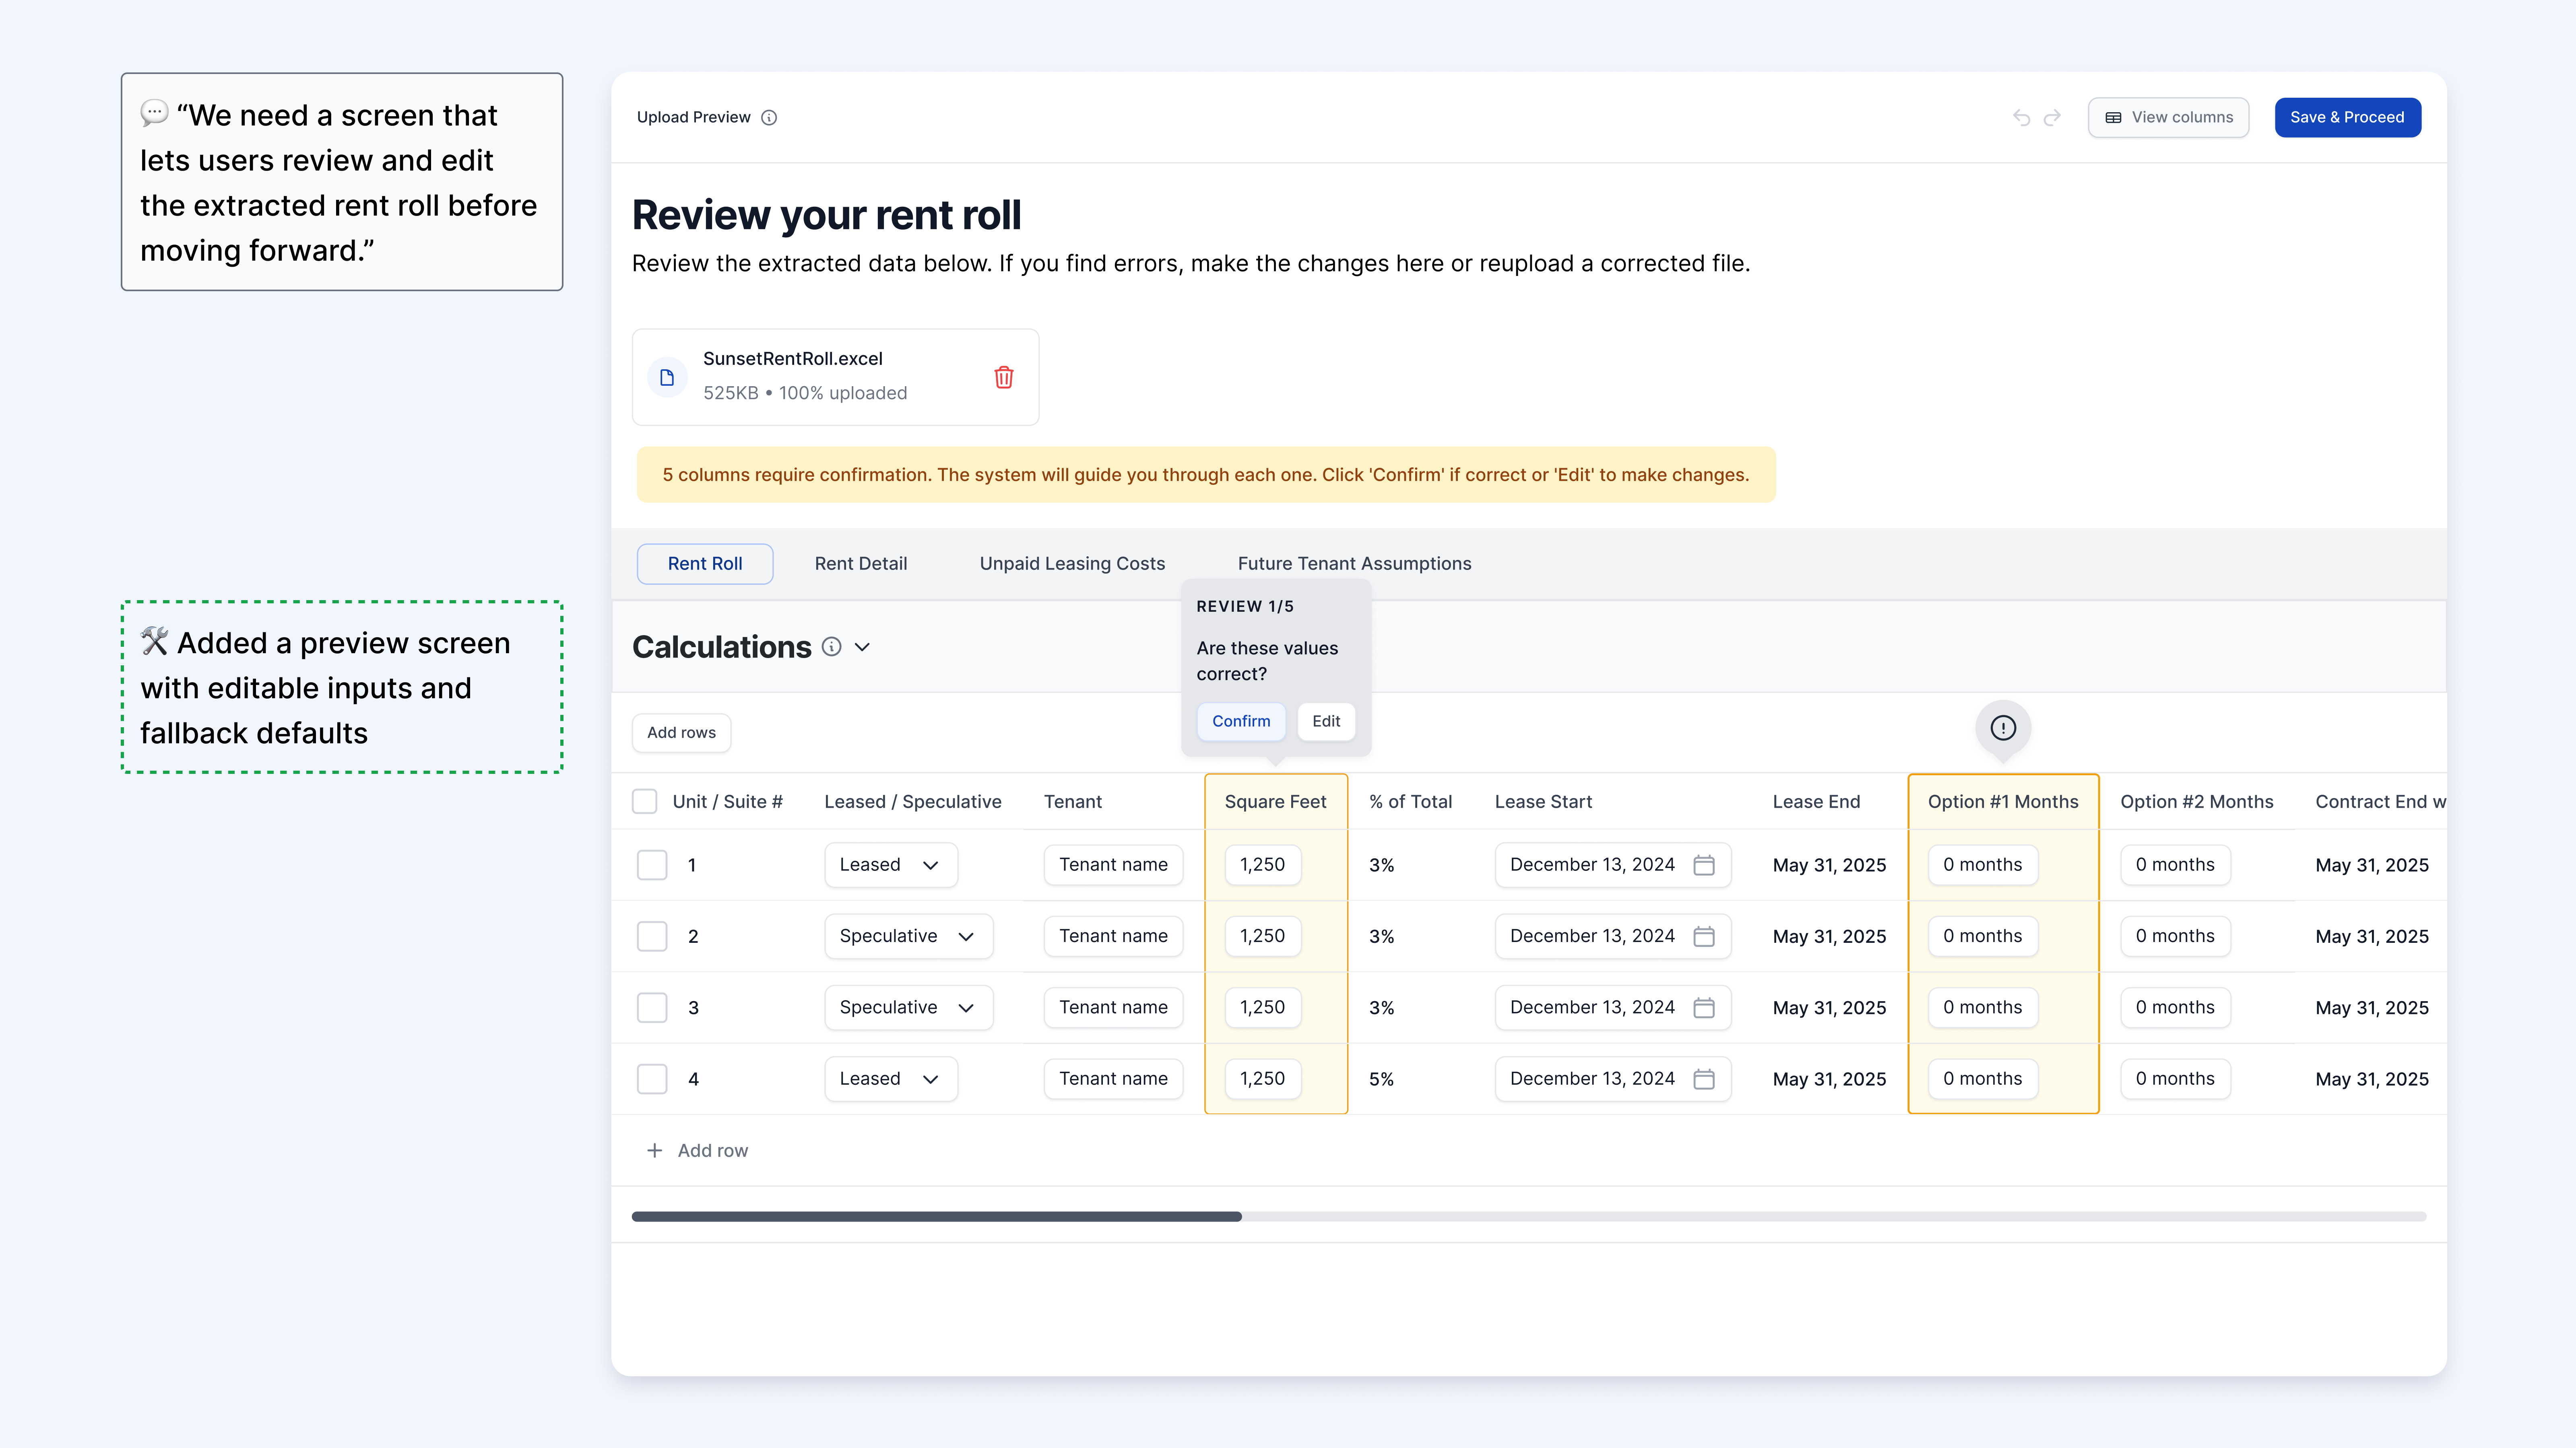Toggle the header select-all checkbox
Screen dimensions: 2576x1448
point(645,802)
